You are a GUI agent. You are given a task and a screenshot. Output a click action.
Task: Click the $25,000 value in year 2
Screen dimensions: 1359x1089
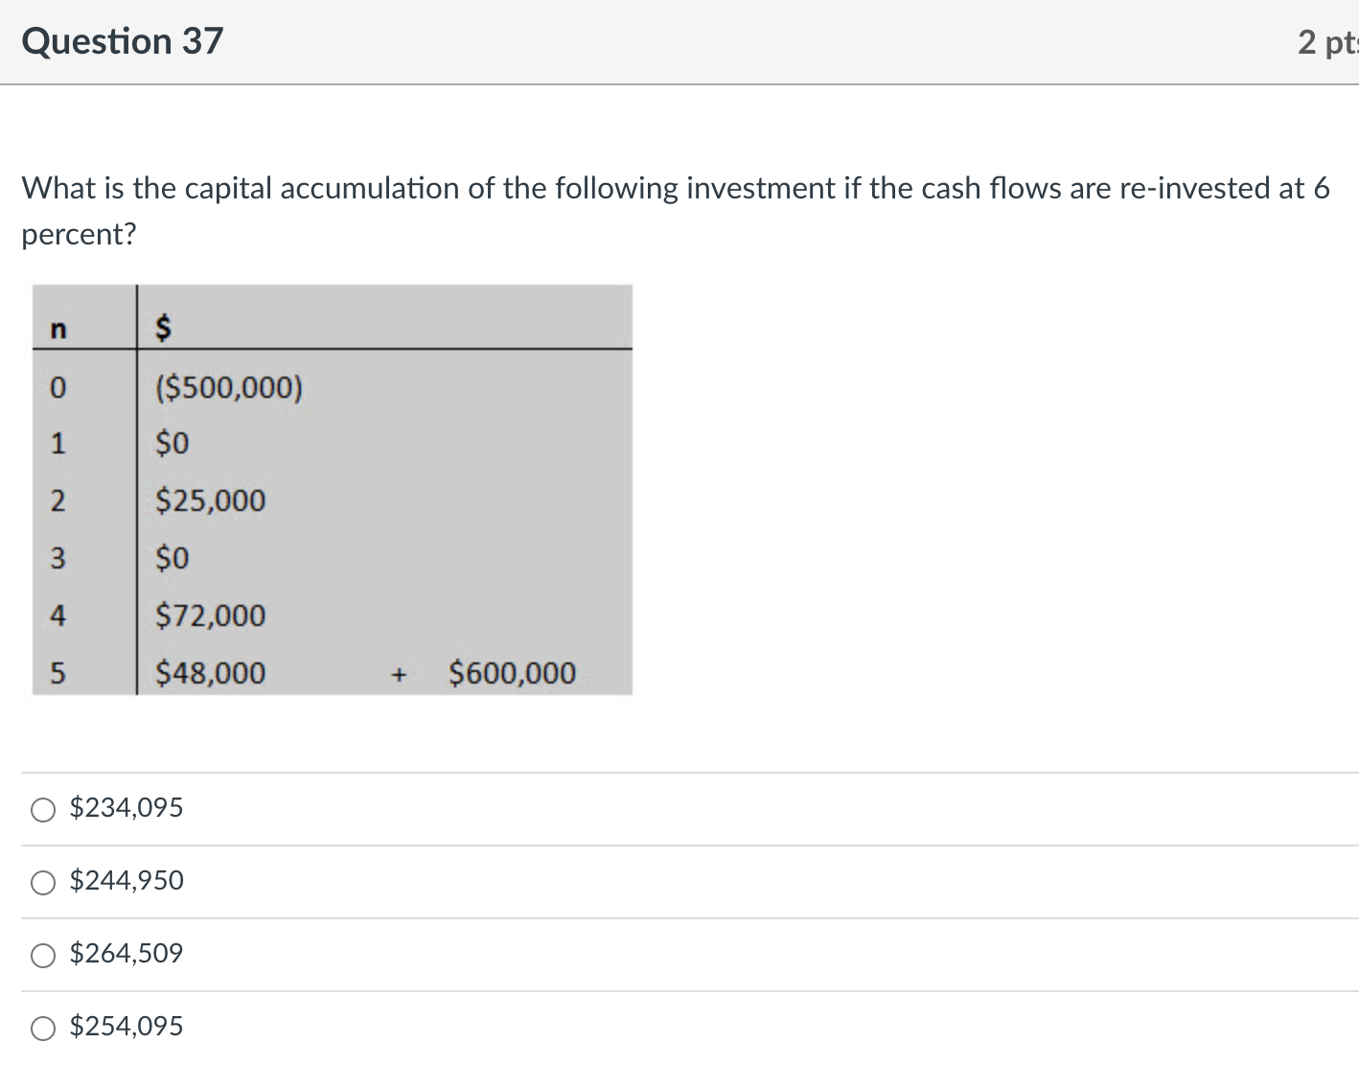pyautogui.click(x=210, y=500)
